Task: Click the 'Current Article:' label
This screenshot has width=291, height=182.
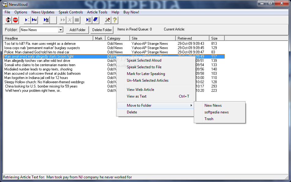Action: click(x=174, y=29)
